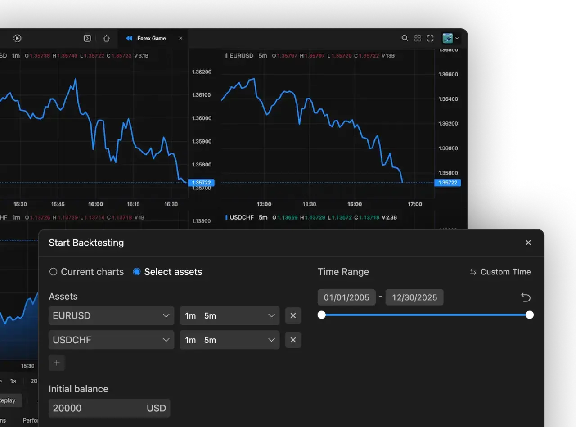Click the grid layout icon in the toolbar

pos(418,38)
